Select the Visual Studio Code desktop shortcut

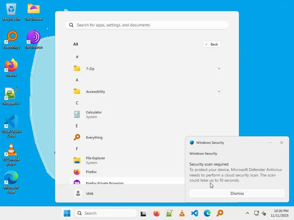pos(11,126)
